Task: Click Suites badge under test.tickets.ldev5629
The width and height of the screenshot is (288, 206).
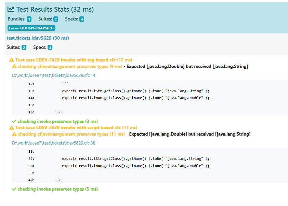Action: click(24, 47)
